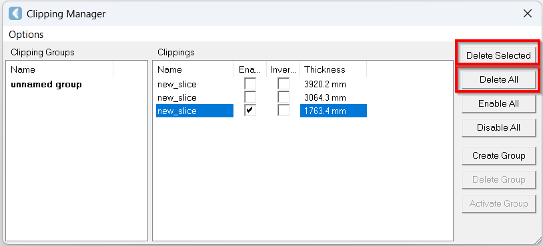The image size is (543, 246).
Task: Sort clippings by the Name column header
Action: point(194,69)
